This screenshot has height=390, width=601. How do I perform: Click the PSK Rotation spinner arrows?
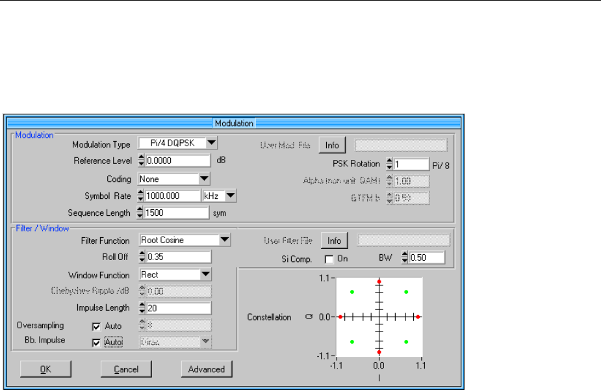click(389, 164)
